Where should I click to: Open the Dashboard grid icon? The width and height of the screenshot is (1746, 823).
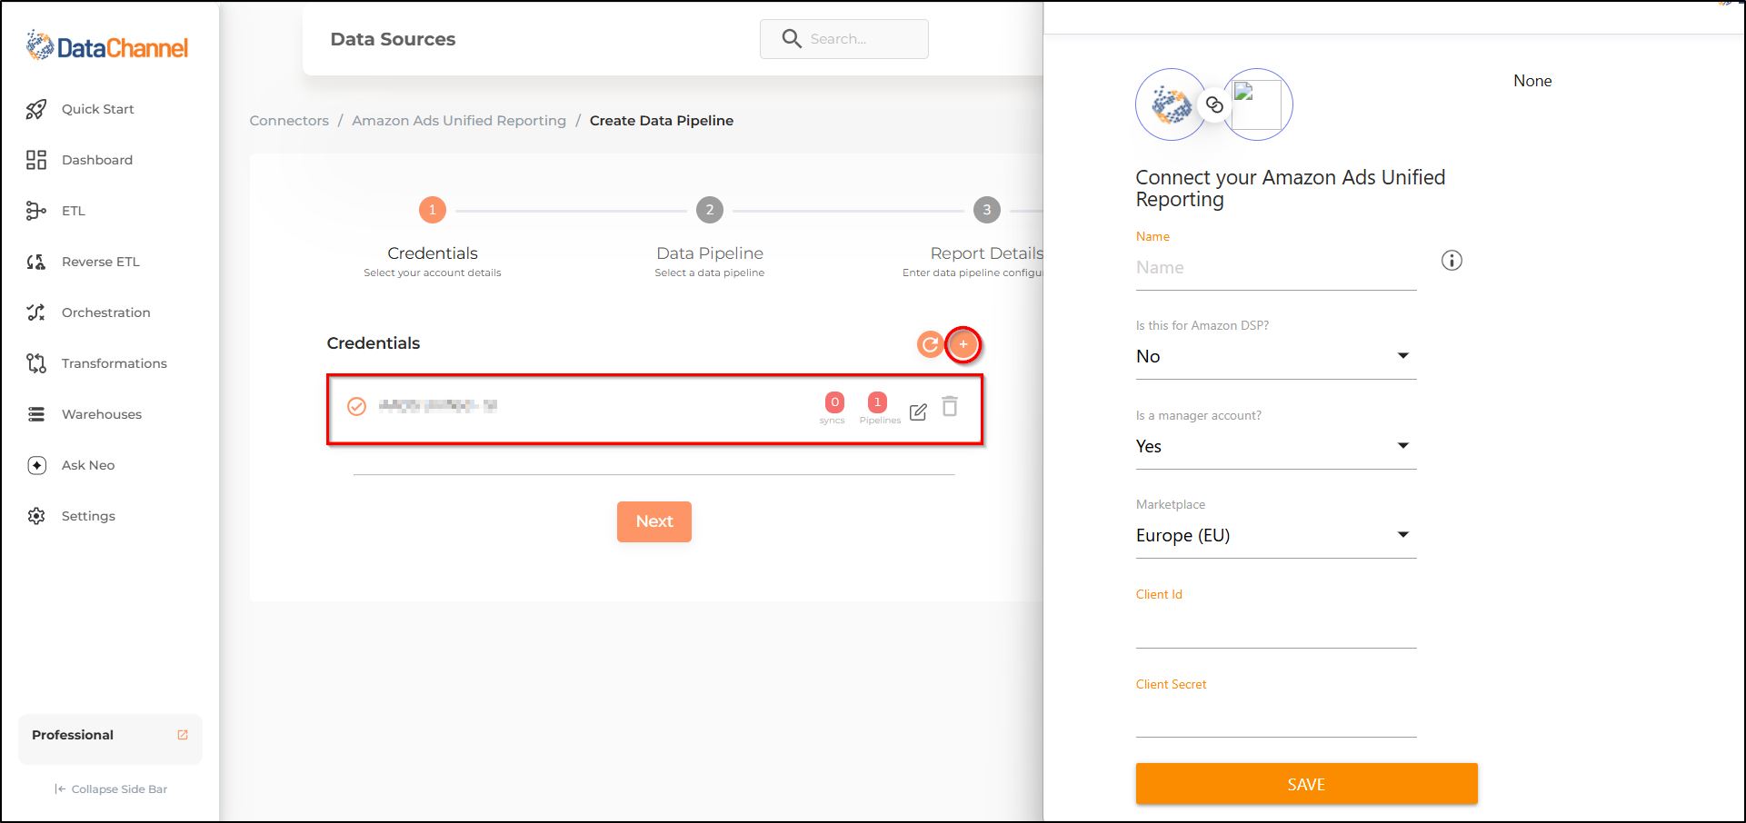click(x=36, y=160)
